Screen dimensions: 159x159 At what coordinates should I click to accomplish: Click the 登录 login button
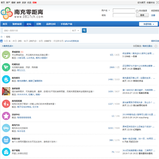[142, 15]
